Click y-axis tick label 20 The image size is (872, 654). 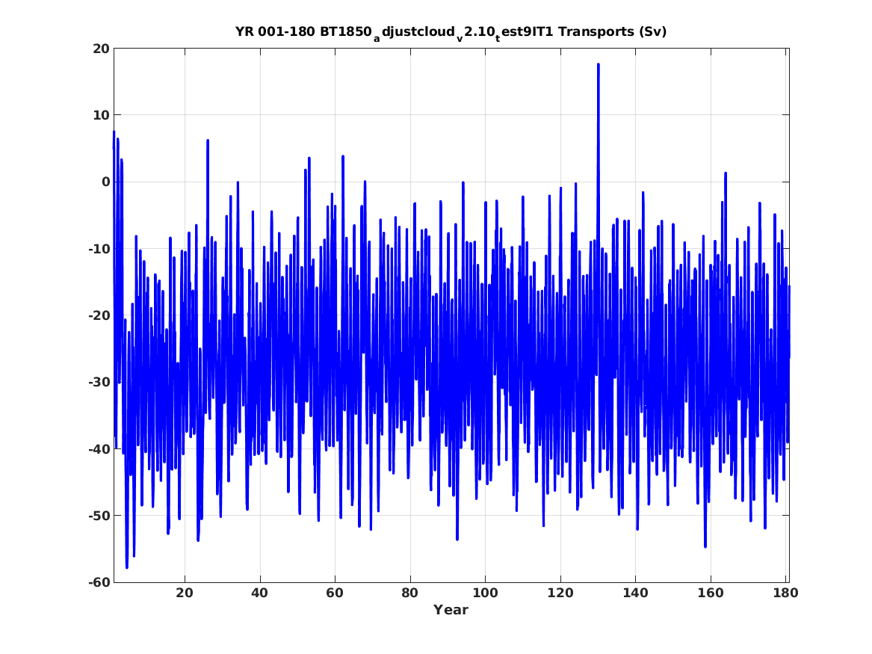click(101, 49)
